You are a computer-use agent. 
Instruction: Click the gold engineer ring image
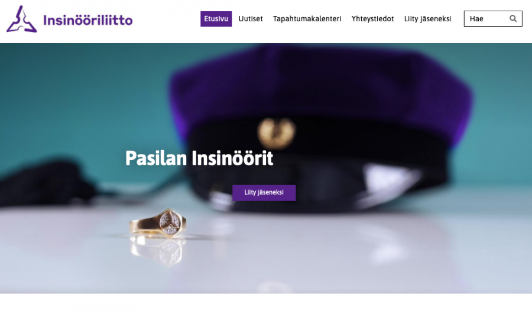click(x=158, y=223)
